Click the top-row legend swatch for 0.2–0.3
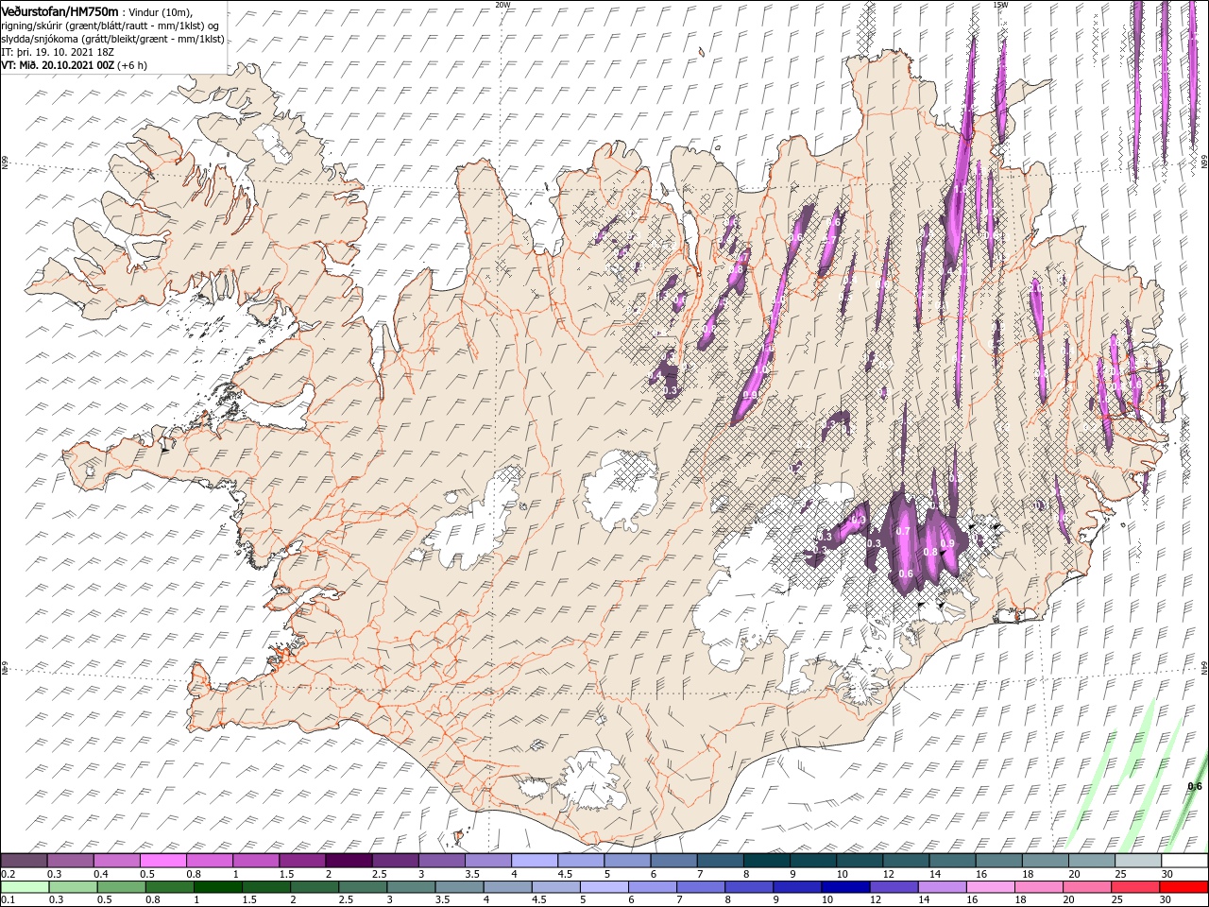The width and height of the screenshot is (1209, 907). pos(24,861)
